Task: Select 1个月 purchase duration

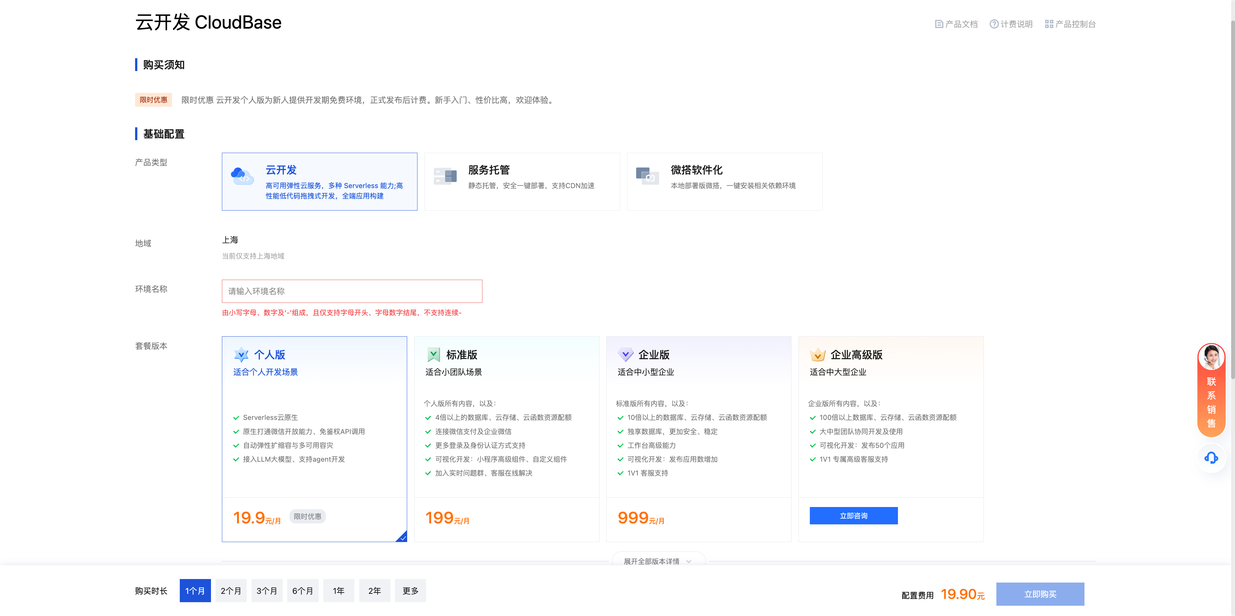Action: coord(195,591)
